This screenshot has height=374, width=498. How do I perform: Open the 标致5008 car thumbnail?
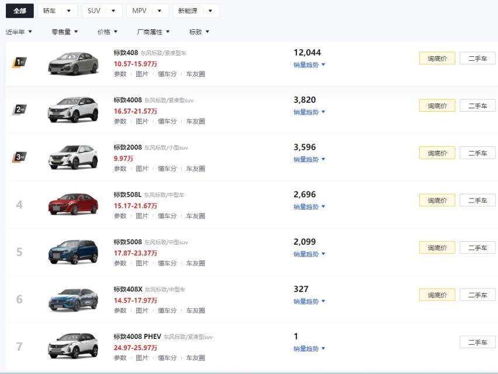[x=74, y=252]
